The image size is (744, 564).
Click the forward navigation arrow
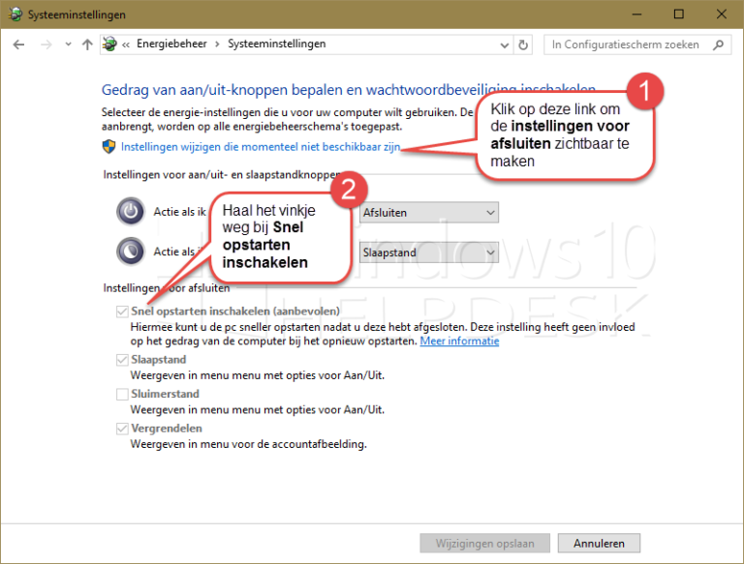tap(46, 45)
